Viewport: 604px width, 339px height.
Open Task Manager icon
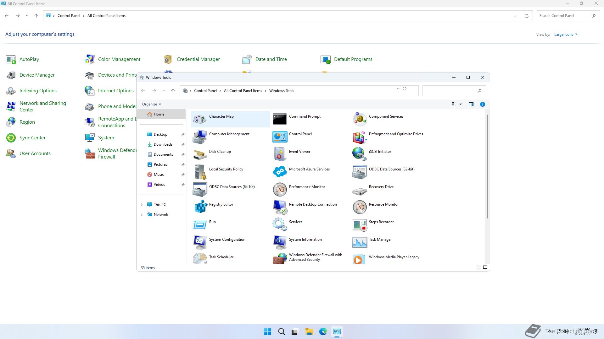[x=360, y=242]
